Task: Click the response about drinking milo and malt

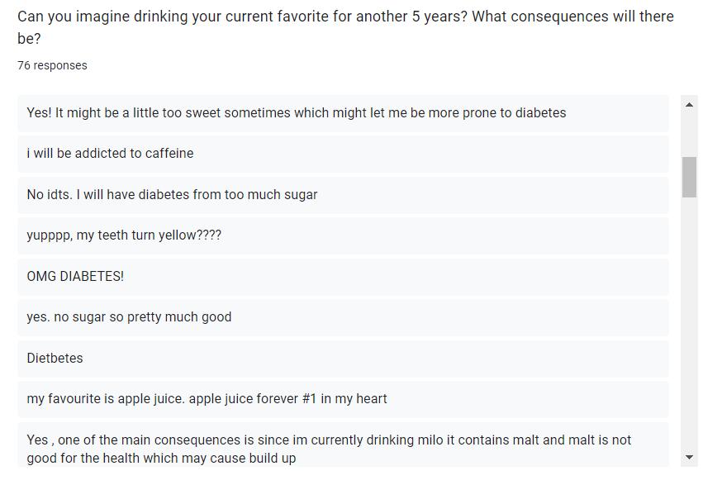Action: point(343,445)
